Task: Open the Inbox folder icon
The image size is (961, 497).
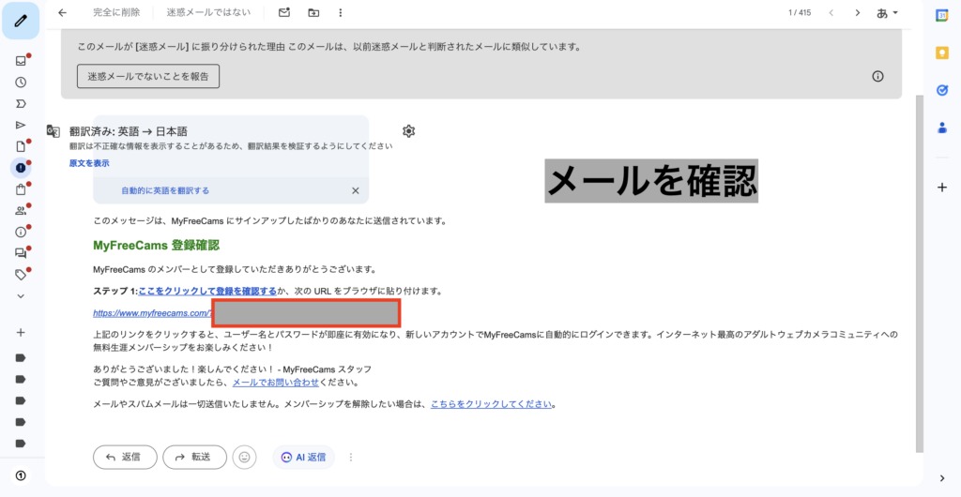Action: pyautogui.click(x=21, y=61)
